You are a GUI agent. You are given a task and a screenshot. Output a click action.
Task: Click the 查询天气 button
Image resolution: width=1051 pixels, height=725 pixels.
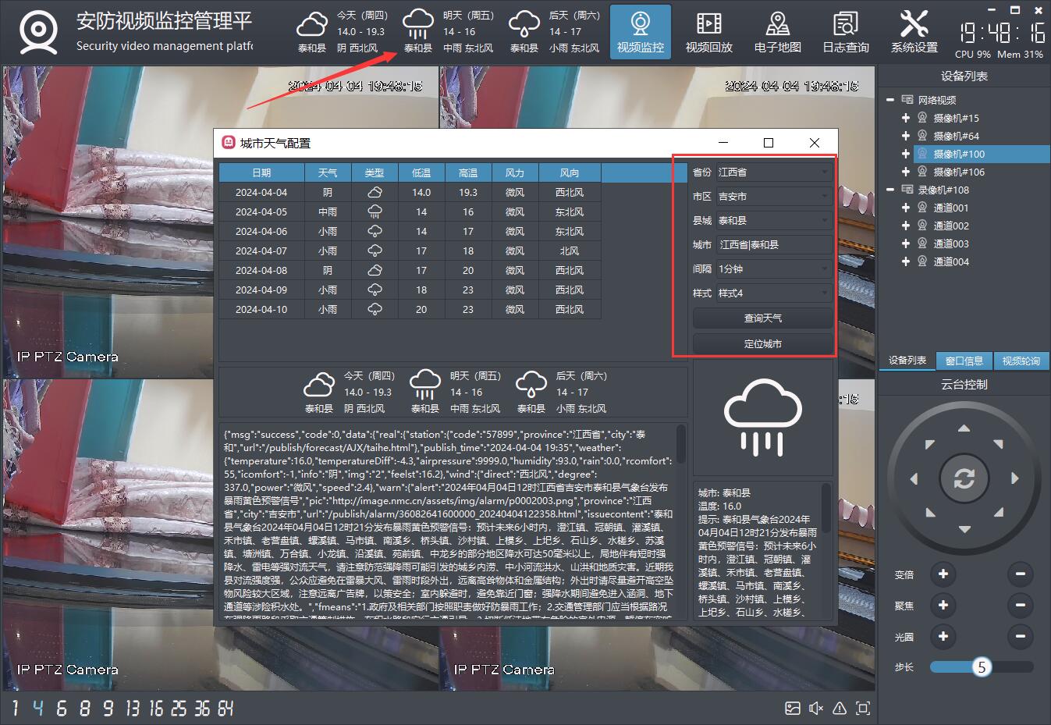[x=762, y=318]
